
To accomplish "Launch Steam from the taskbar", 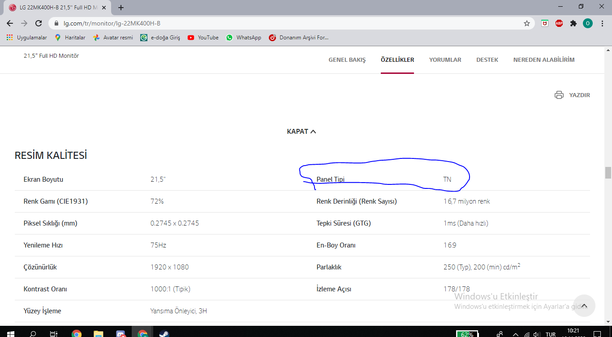I will tap(164, 334).
